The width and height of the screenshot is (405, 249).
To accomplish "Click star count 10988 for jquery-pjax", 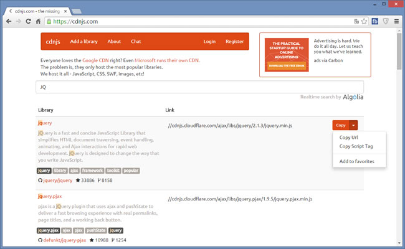I will 99,240.
